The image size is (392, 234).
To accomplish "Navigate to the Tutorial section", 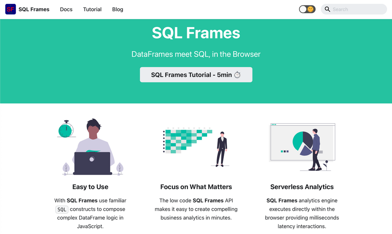I will tap(92, 9).
